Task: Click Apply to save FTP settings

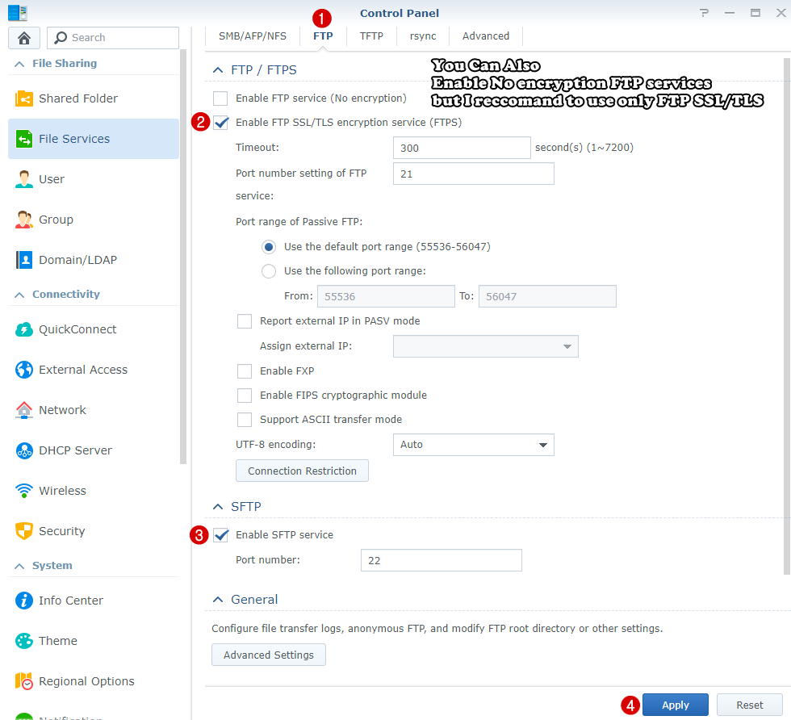Action: pos(675,705)
